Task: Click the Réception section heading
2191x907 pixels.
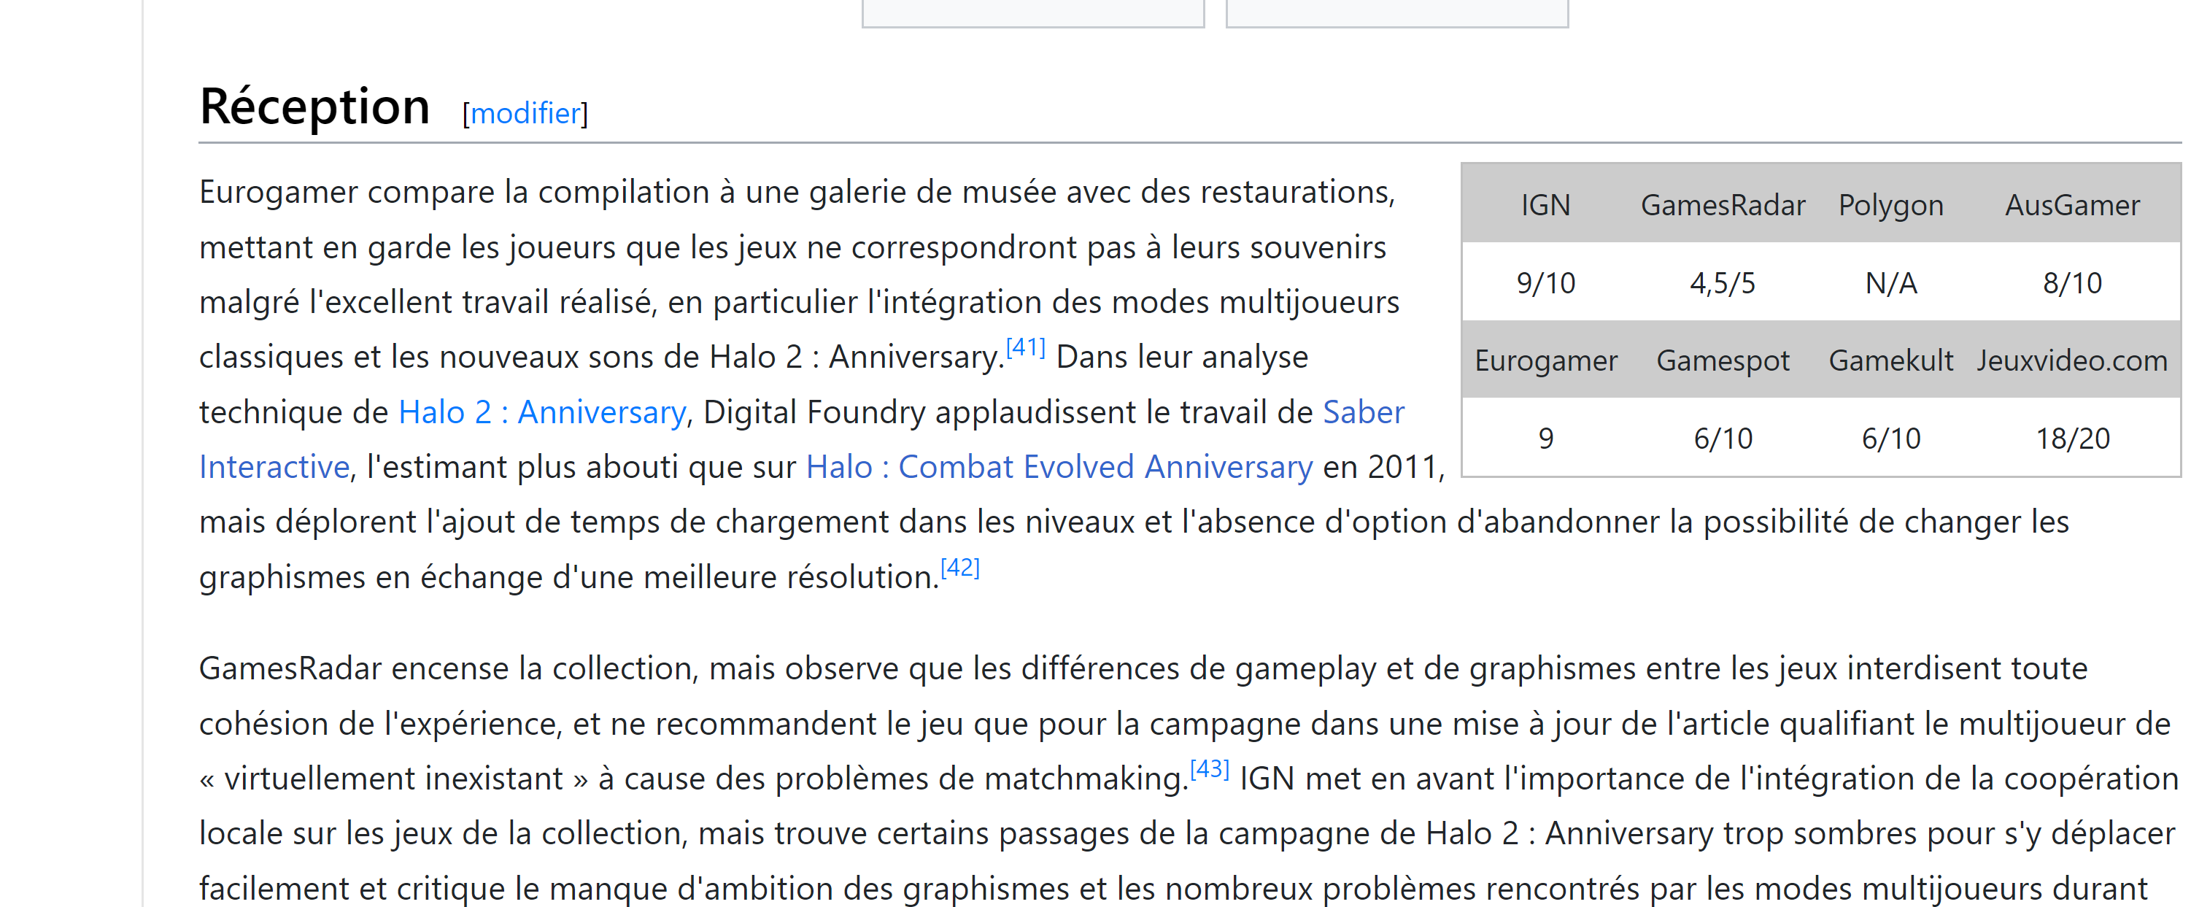Action: point(314,107)
